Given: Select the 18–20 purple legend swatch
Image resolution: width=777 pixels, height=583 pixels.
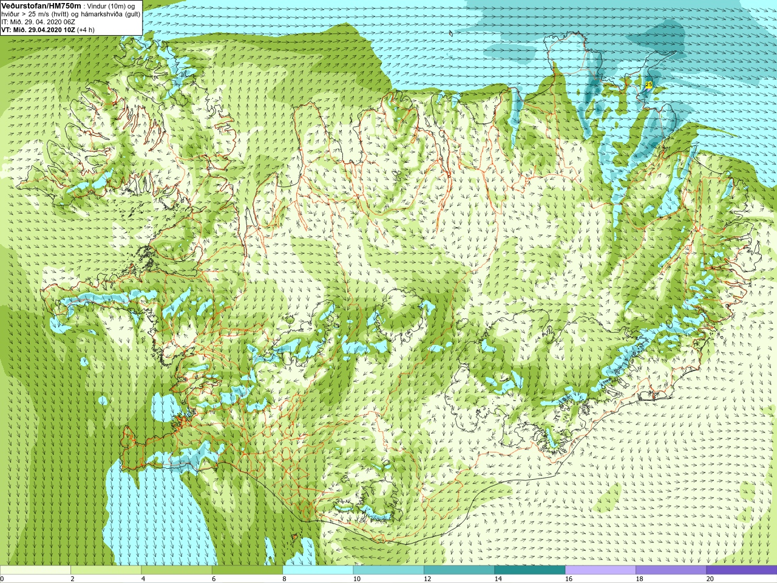Looking at the screenshot, I should point(671,570).
